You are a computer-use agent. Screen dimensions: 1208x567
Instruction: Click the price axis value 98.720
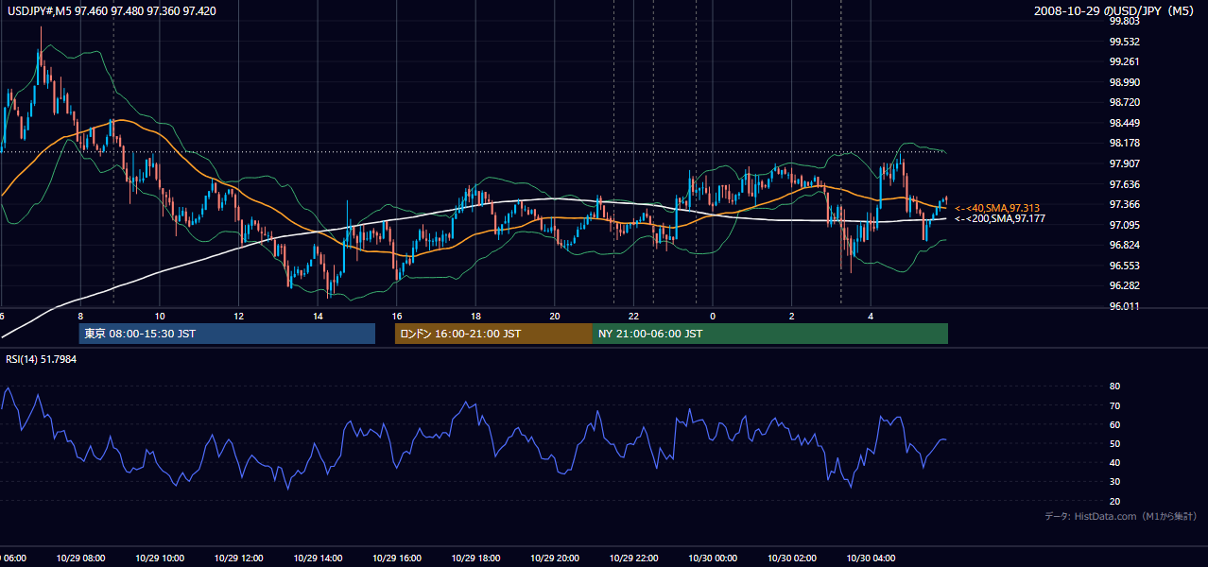[x=1124, y=102]
